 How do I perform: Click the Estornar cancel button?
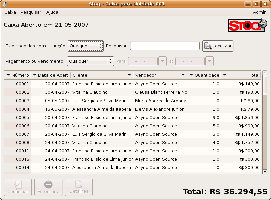[x=48, y=187]
